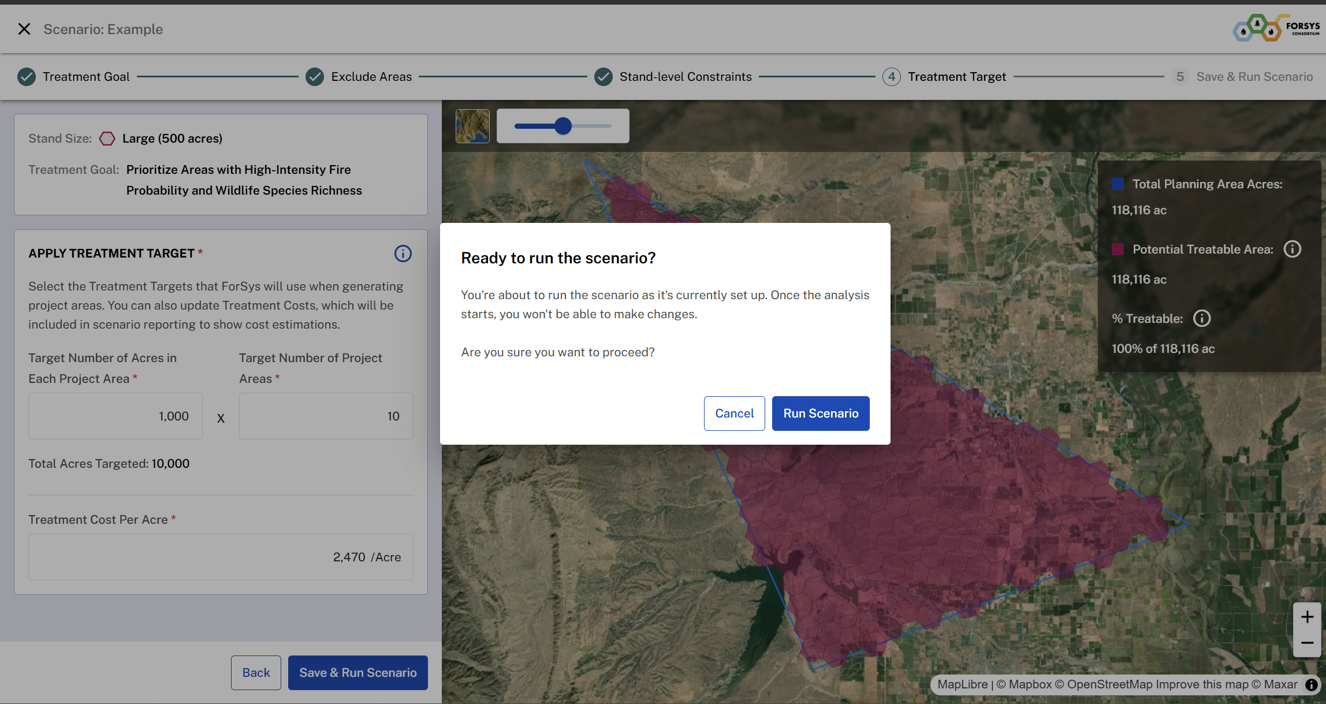Screen dimensions: 1326x704
Task: Click the Improve this map link
Action: (x=1202, y=684)
